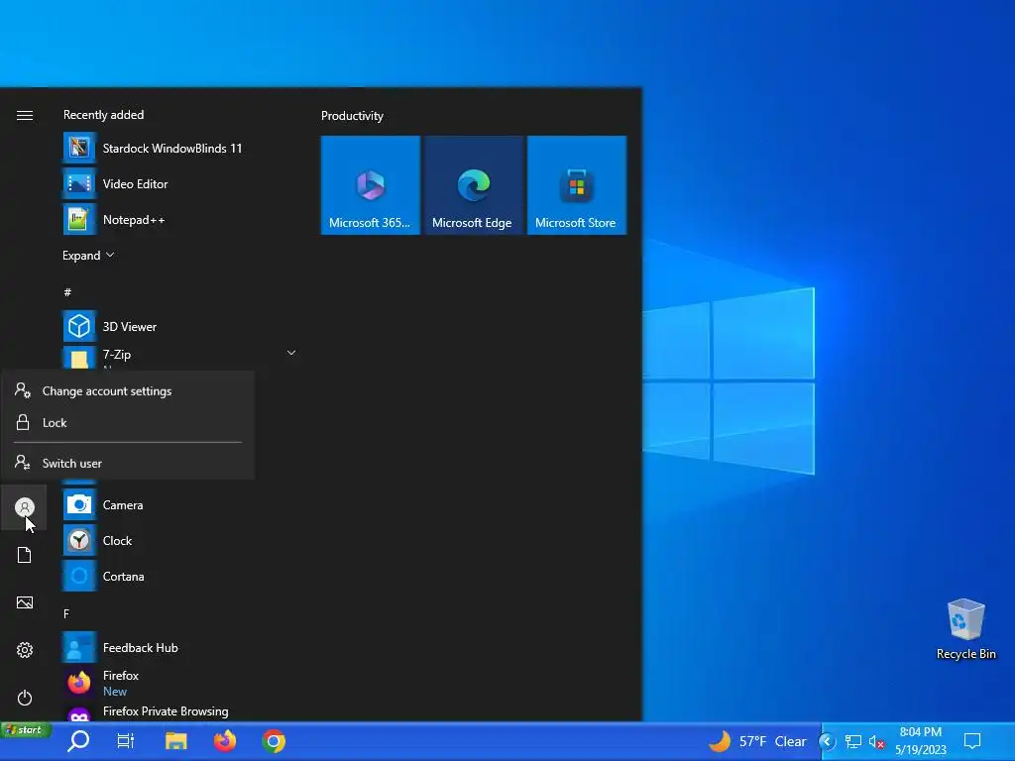Open Firefox Private Browsing icon
The image size is (1015, 761).
click(x=79, y=713)
